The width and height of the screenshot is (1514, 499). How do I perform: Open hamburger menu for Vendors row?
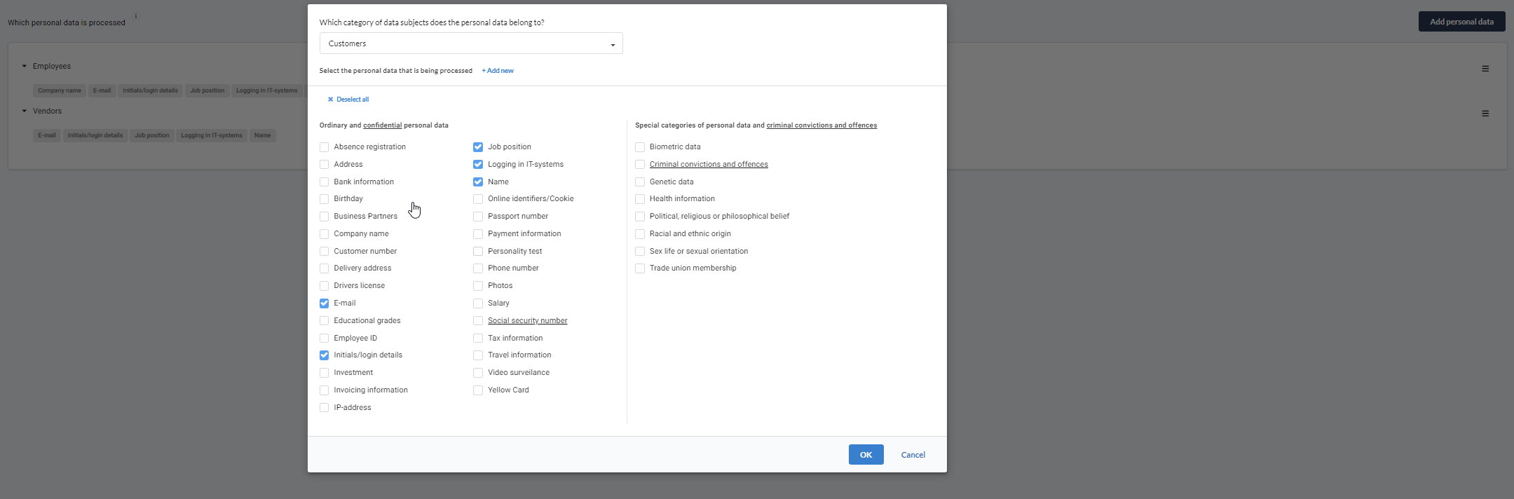coord(1485,114)
